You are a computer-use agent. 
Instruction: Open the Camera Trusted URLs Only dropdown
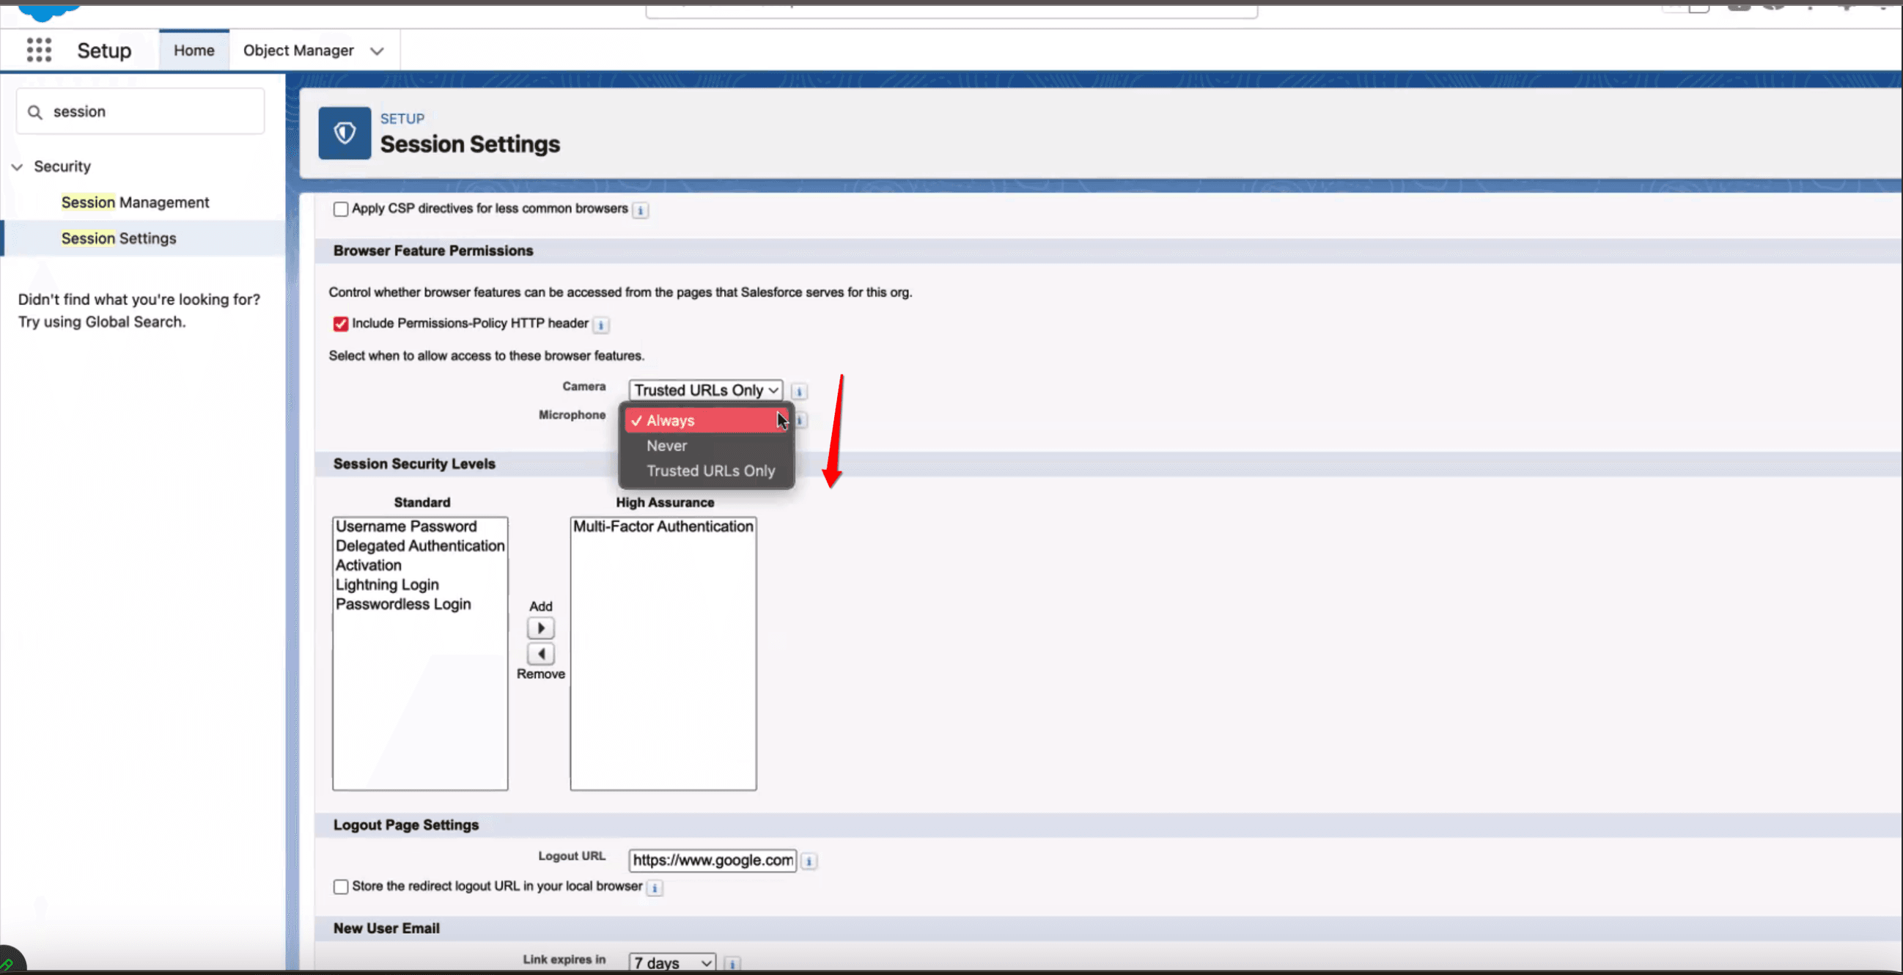click(x=705, y=390)
